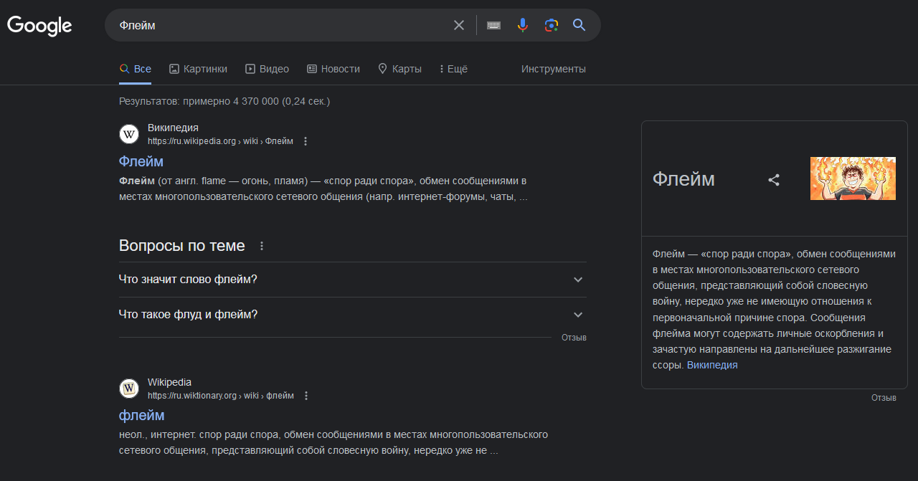Image resolution: width=918 pixels, height=481 pixels.
Task: Clear the search query with the X icon
Action: [459, 25]
